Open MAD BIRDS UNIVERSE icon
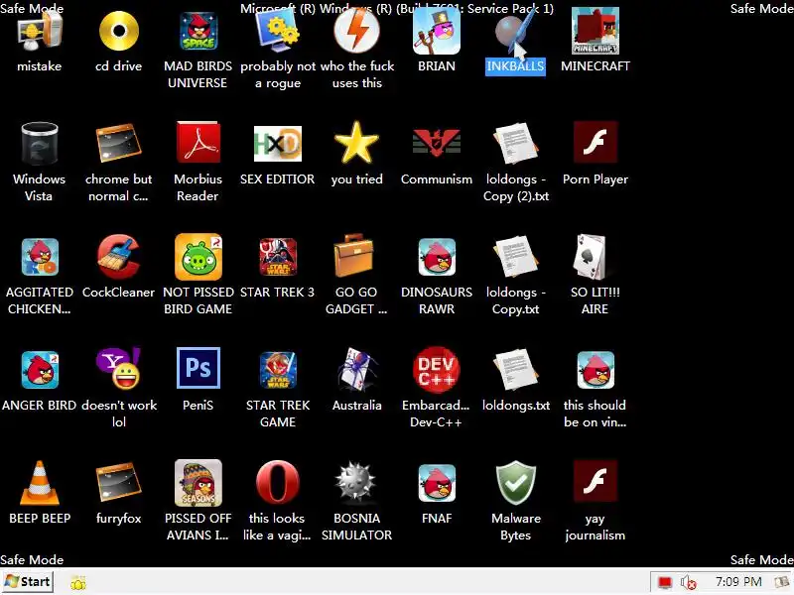794x595 pixels. tap(198, 32)
